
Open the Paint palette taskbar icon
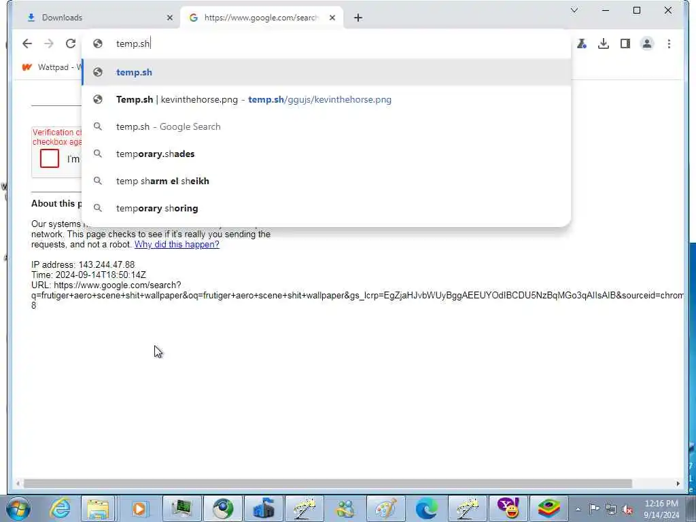pyautogui.click(x=386, y=508)
